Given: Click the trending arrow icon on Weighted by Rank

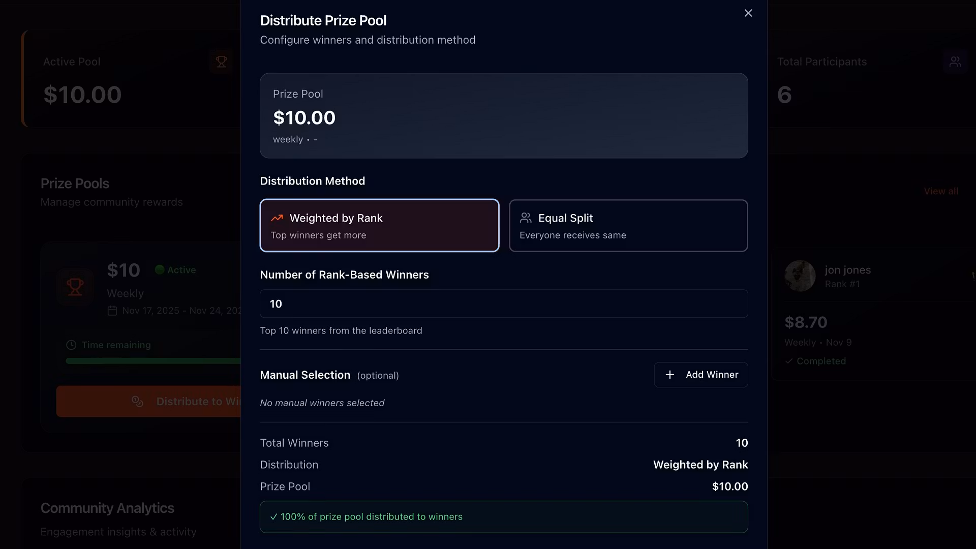Looking at the screenshot, I should click(277, 218).
